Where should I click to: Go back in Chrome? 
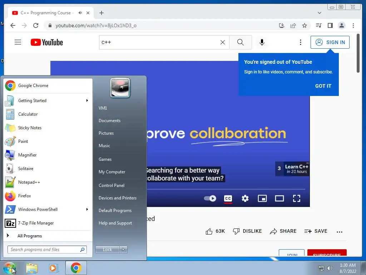[13, 25]
